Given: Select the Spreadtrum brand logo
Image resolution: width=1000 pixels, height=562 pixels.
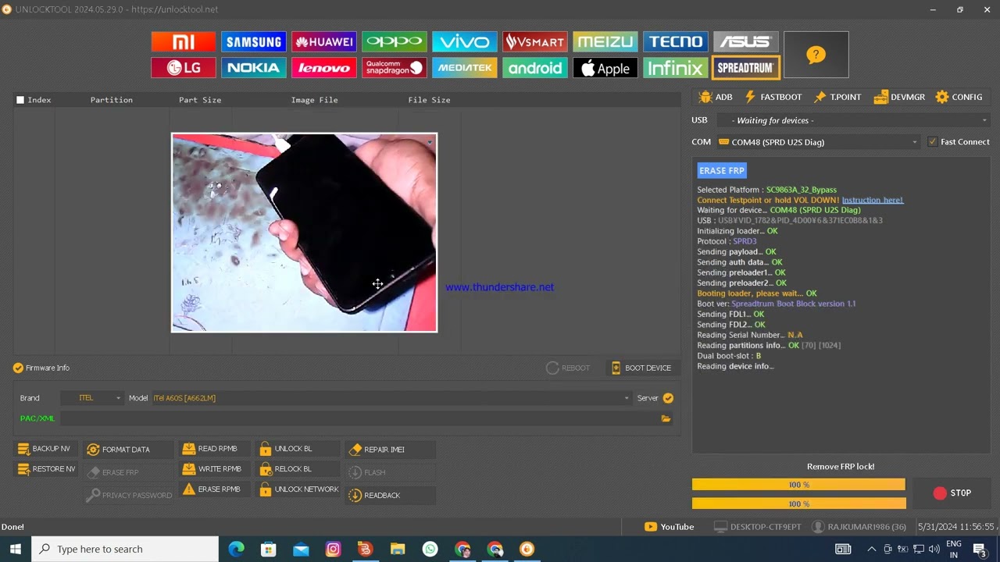Looking at the screenshot, I should tap(745, 68).
